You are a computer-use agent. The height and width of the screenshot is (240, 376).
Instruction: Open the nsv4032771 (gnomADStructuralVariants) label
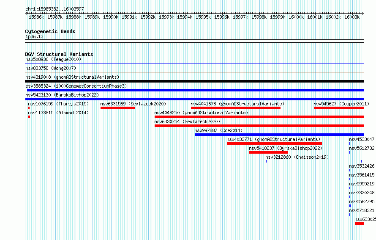273,139
